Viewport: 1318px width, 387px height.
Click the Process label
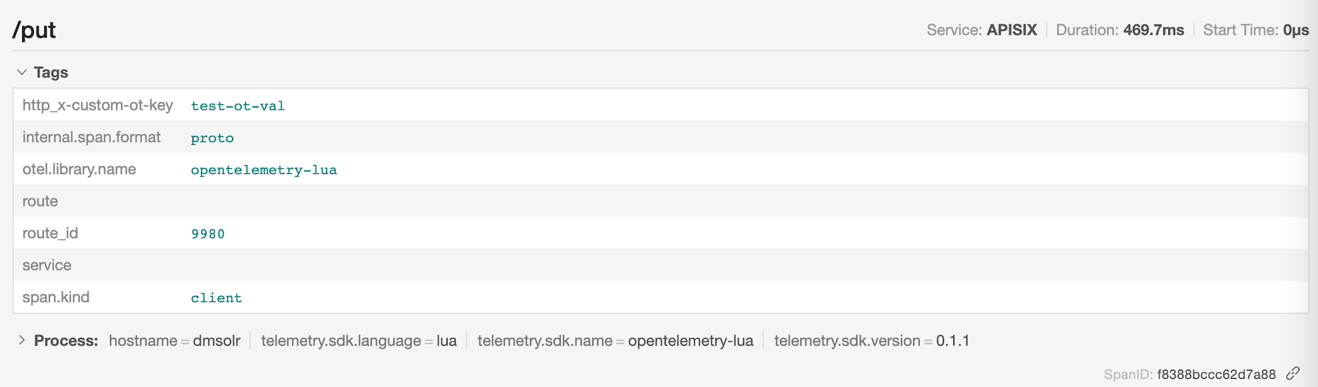pos(66,341)
